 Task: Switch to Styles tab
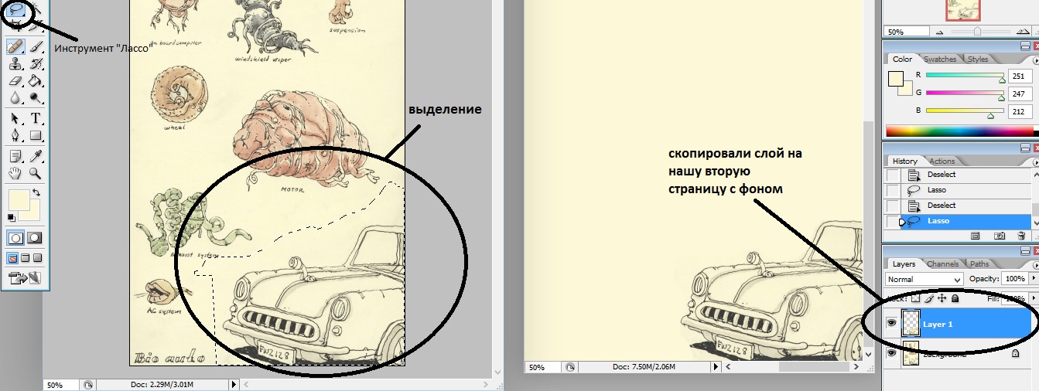tap(978, 59)
